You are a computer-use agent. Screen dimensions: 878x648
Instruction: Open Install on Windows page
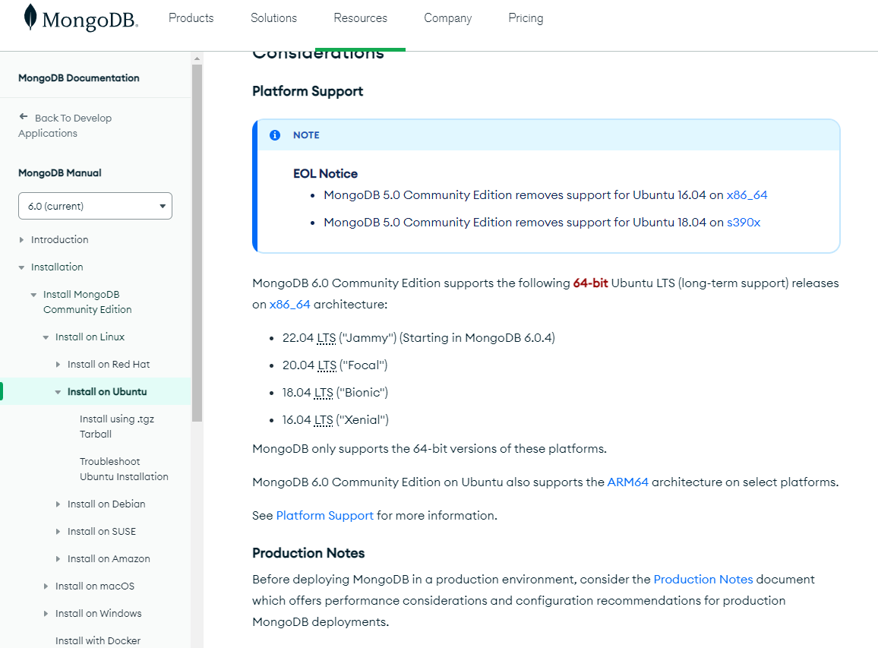99,614
